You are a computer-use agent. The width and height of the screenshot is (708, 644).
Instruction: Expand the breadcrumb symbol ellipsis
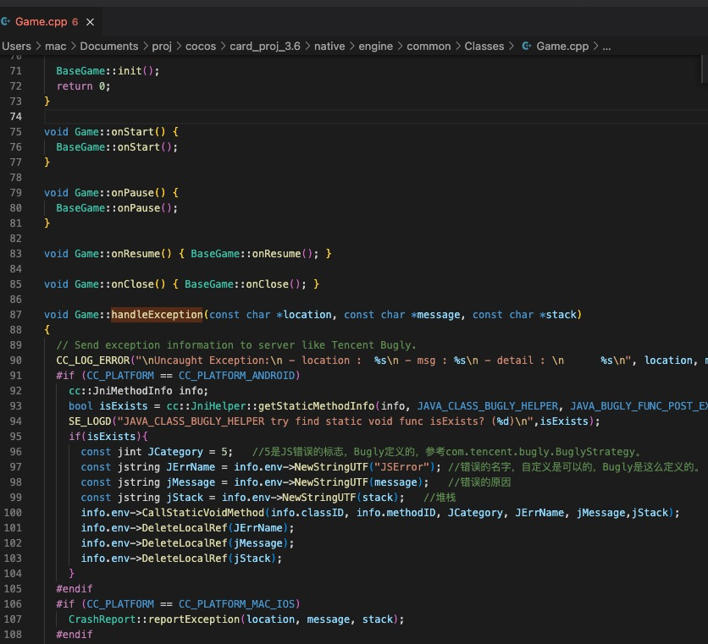(x=606, y=46)
